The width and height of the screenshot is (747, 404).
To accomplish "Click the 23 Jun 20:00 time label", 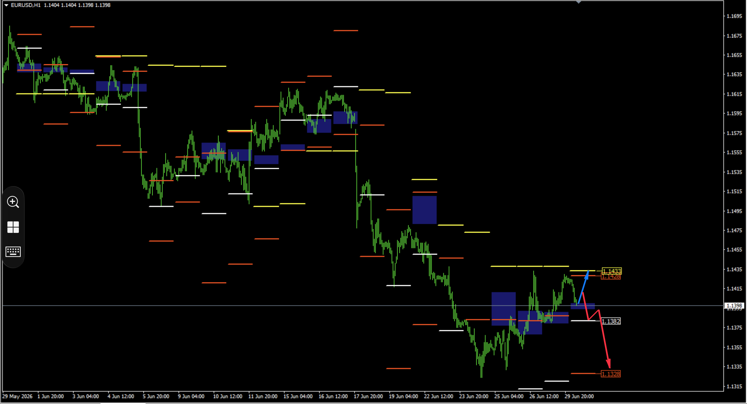I will (474, 396).
